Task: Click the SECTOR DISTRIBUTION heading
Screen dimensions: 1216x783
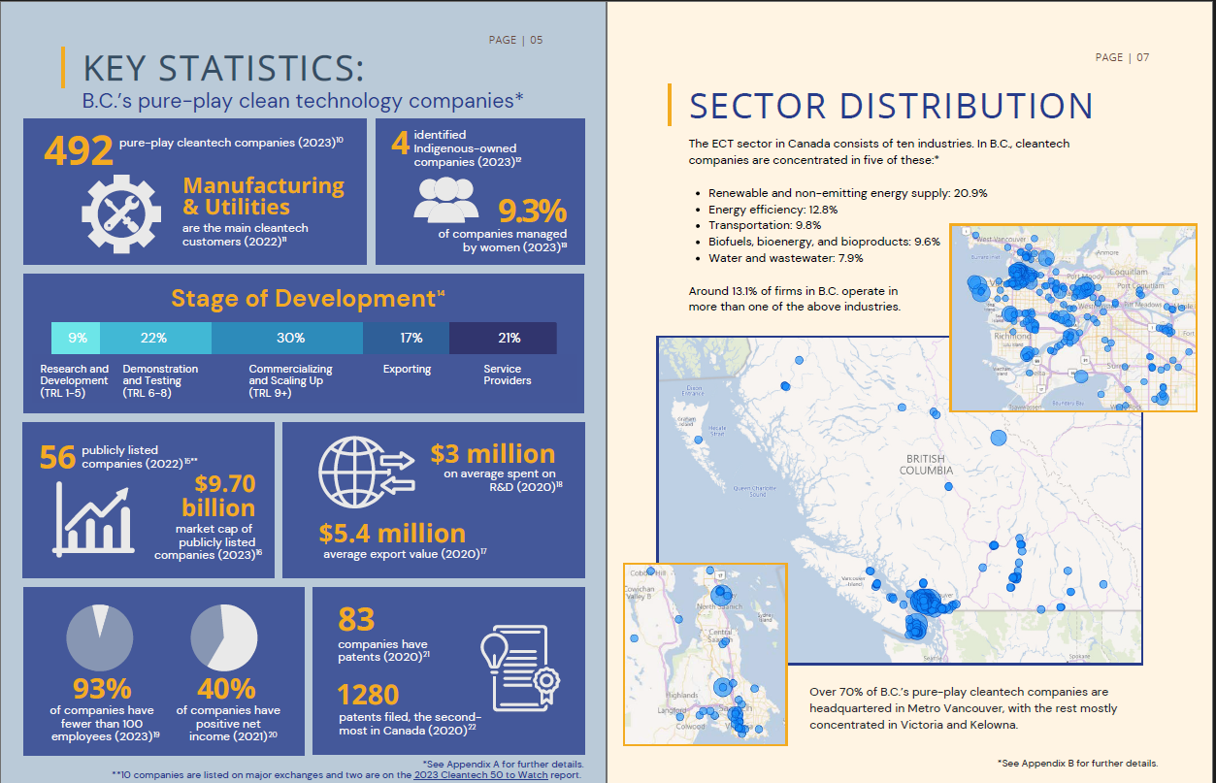Action: click(x=891, y=106)
